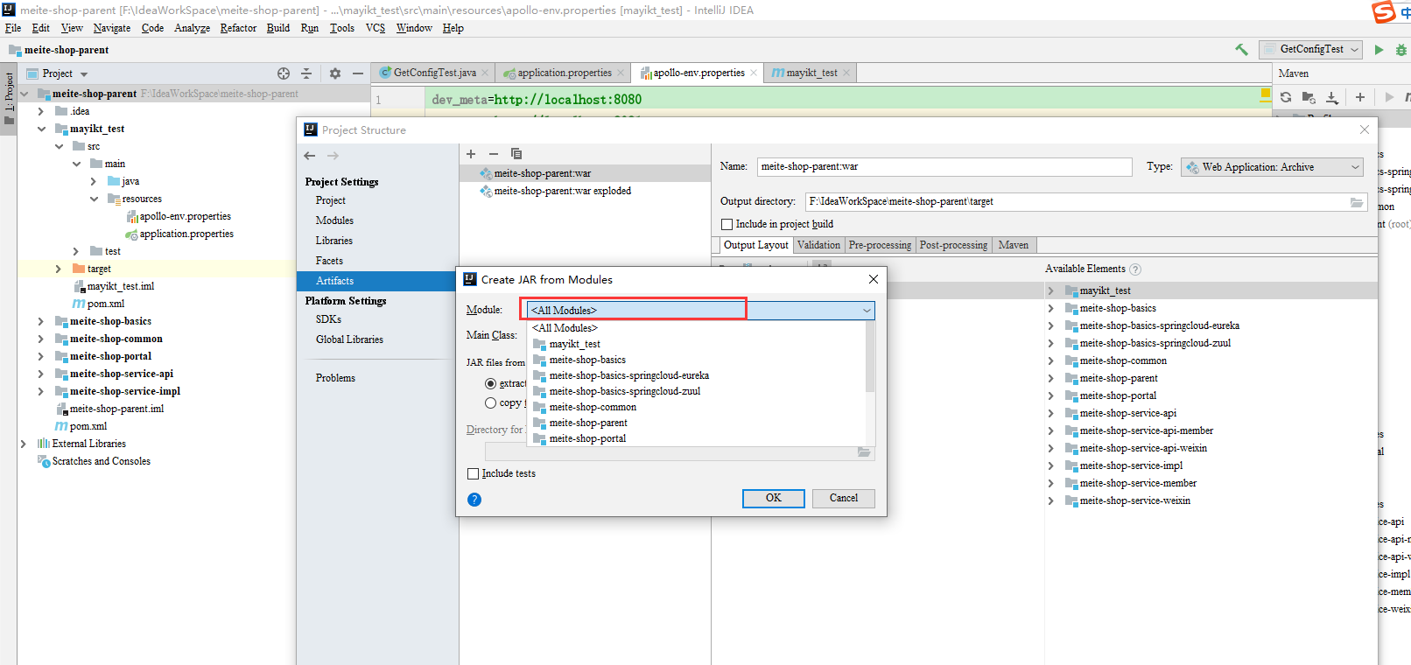Close the Create JAR from Modules dialog

coord(873,279)
